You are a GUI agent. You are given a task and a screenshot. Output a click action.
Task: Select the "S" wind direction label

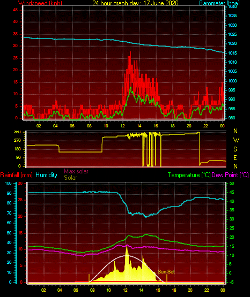235,149
